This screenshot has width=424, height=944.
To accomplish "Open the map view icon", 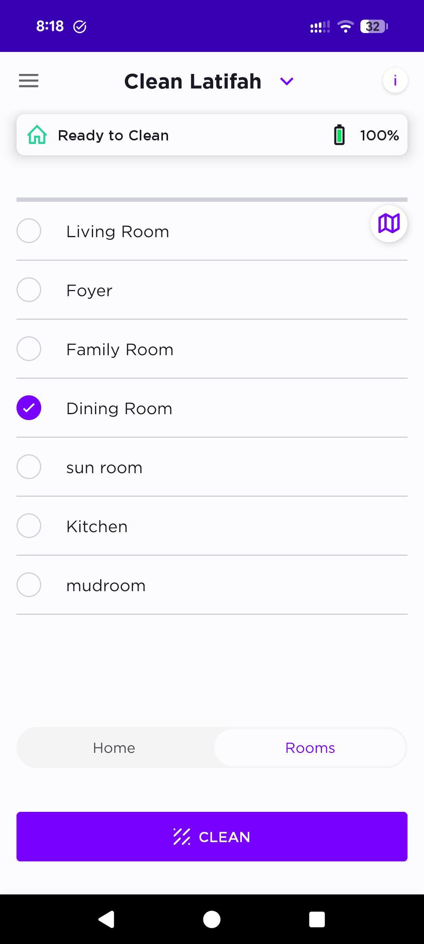I will coord(389,223).
